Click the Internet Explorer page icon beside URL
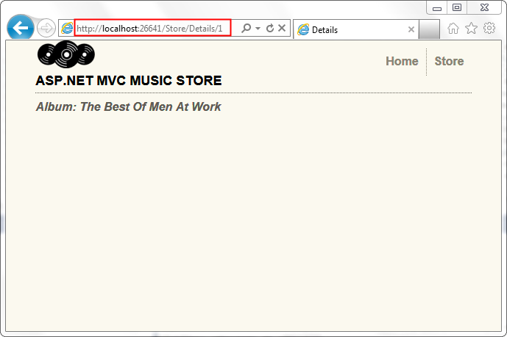Viewport: 507px width, 337px height. point(67,29)
